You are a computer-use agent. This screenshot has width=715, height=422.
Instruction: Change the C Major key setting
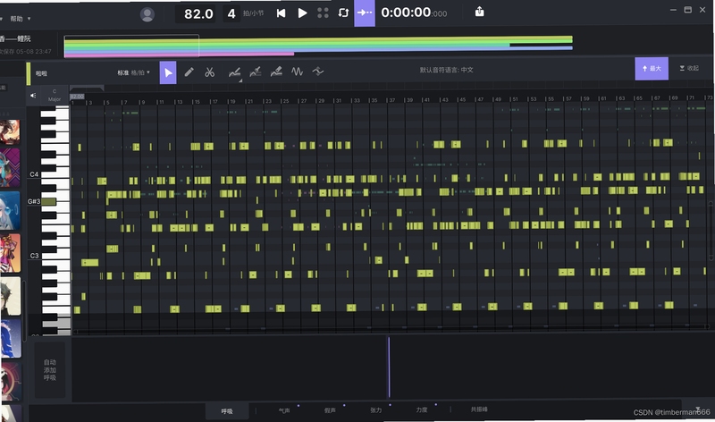tap(55, 96)
